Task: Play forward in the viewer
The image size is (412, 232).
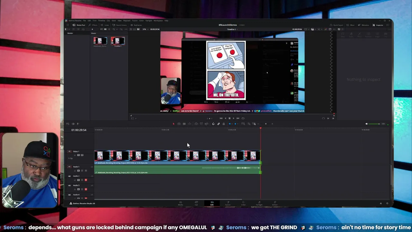Action: [233, 118]
